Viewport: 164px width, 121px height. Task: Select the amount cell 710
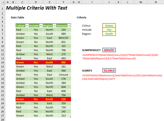click(63, 107)
